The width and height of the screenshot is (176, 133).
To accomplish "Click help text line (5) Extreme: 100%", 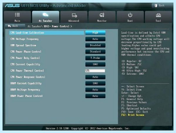I will point(133,74).
